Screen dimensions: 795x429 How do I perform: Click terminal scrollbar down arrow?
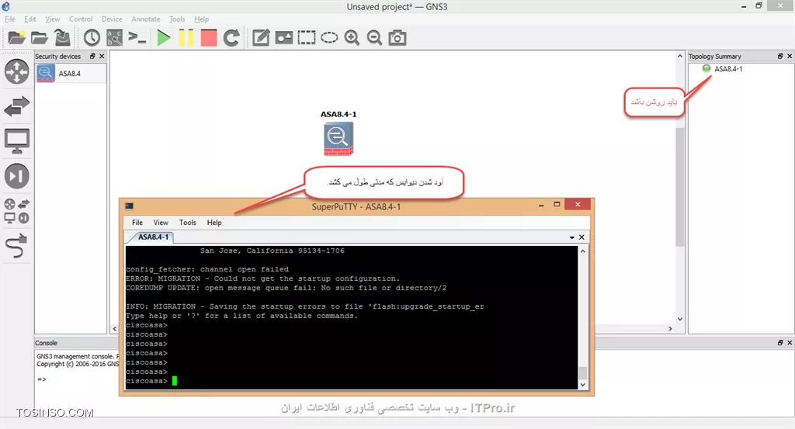click(x=582, y=385)
